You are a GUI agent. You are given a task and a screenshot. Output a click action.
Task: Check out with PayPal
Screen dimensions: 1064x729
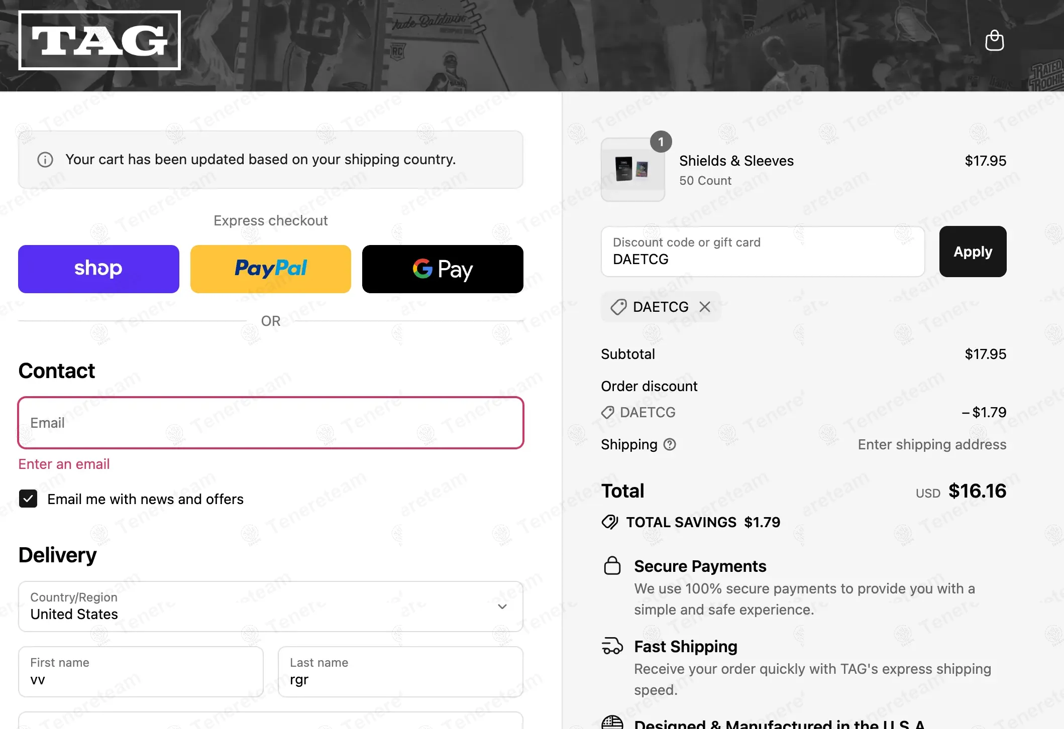(x=270, y=269)
